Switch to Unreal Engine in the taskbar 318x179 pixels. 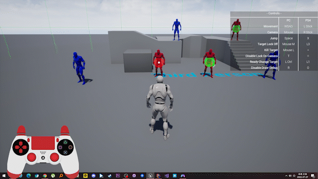tap(150, 176)
